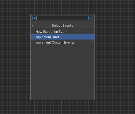Expand the Implement Custom Events arrow
The width and height of the screenshot is (135, 114).
point(93,42)
